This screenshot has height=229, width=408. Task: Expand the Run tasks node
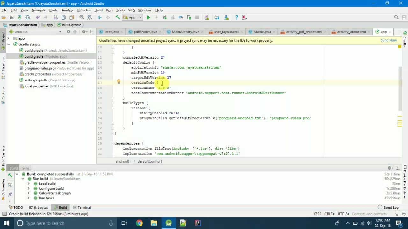(28, 198)
